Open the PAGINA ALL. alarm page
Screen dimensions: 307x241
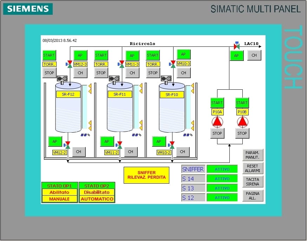(252, 196)
